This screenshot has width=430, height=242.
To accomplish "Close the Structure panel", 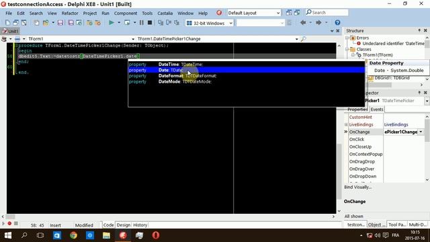I will pyautogui.click(x=425, y=30).
